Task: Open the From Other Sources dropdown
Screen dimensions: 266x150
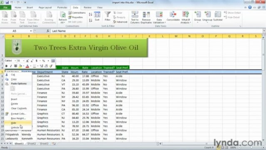Action: point(33,17)
